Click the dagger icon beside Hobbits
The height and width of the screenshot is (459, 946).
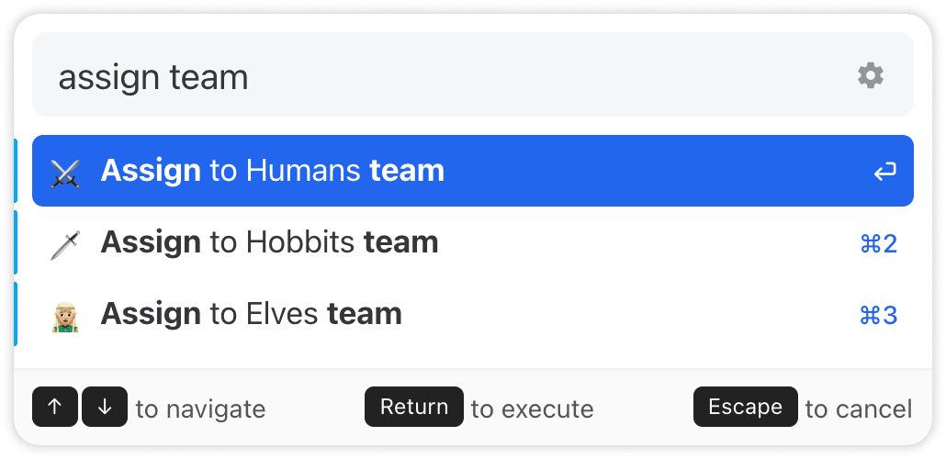coord(65,243)
